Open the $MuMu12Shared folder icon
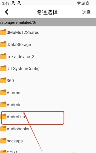The width and height of the screenshot is (96, 153). tap(3, 32)
